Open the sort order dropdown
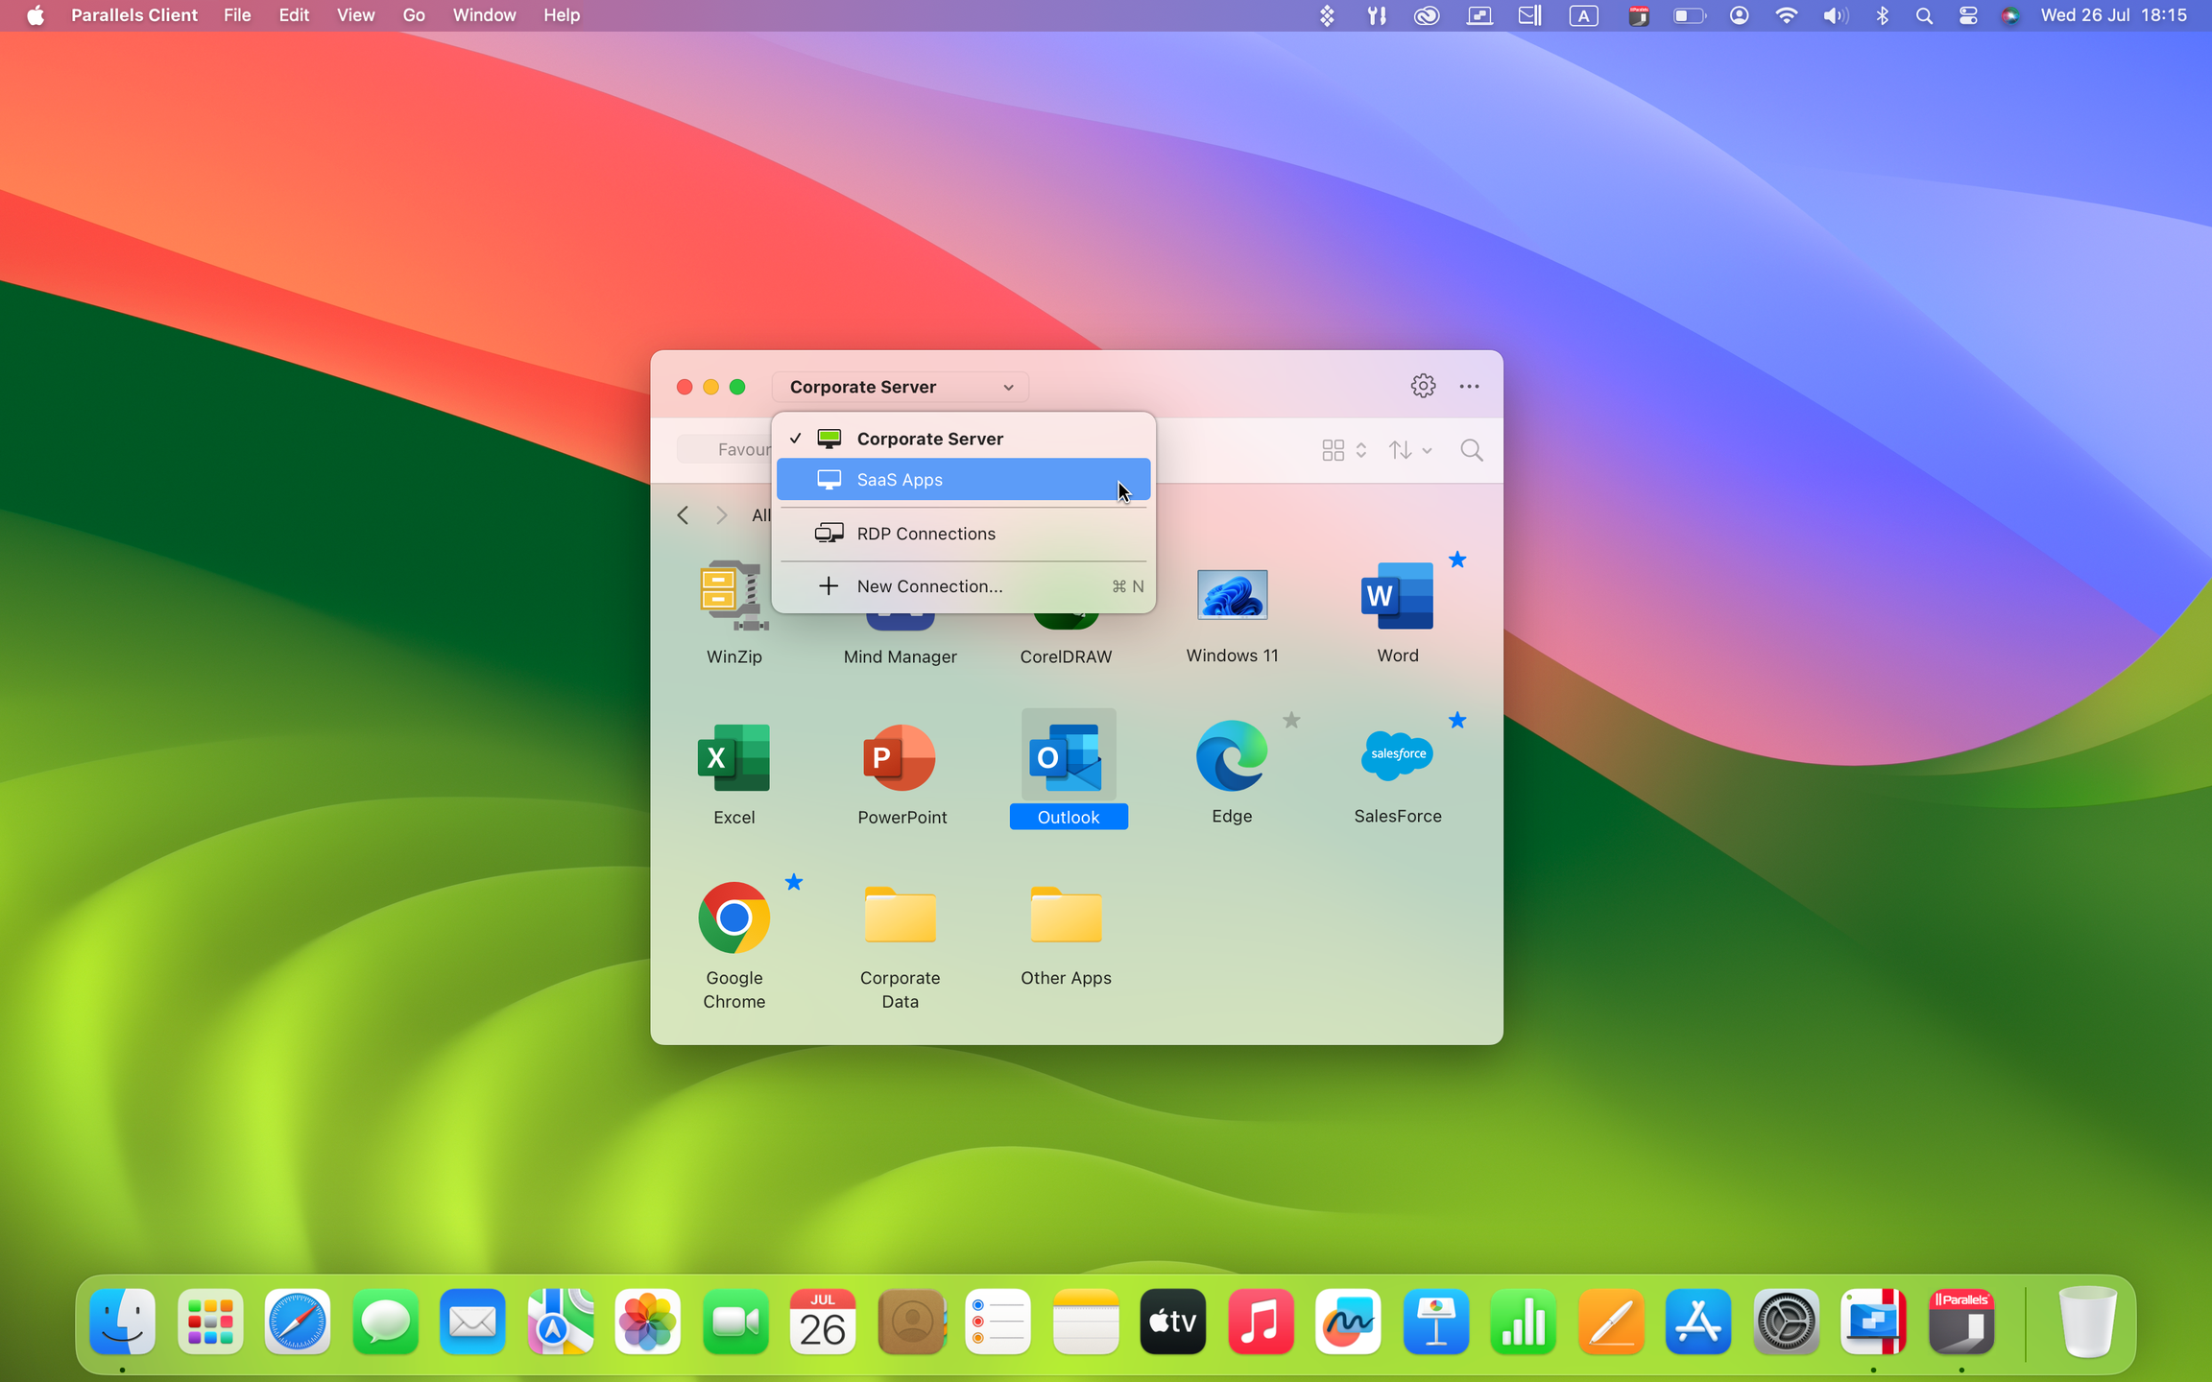2212x1382 pixels. (x=1409, y=450)
